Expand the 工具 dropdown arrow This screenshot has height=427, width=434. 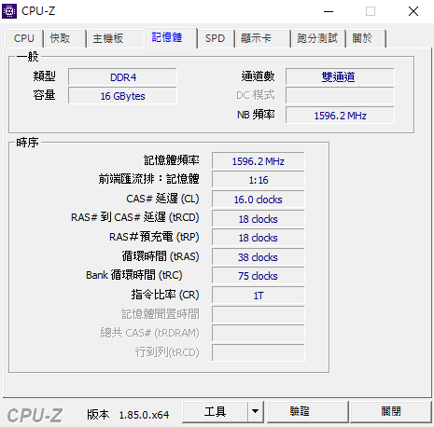pyautogui.click(x=256, y=412)
